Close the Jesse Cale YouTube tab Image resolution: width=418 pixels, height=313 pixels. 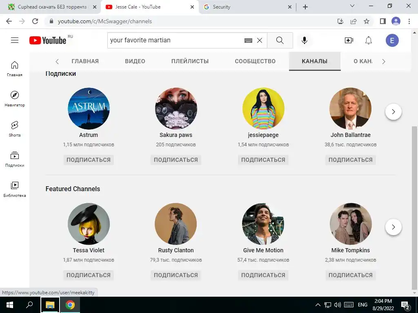[x=192, y=7]
